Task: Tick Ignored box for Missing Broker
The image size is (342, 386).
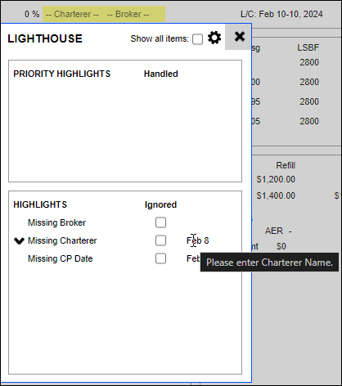Action: coord(160,222)
